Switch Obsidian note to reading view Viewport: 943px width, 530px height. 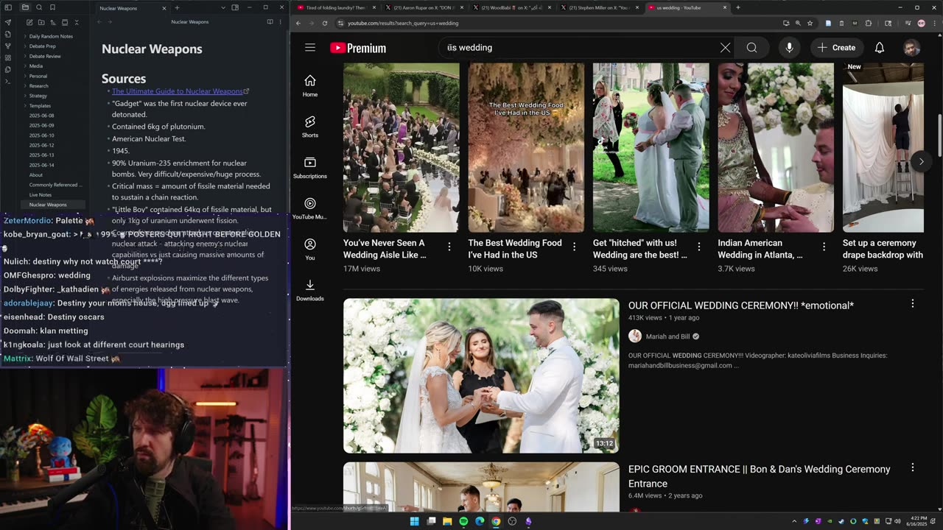coord(270,22)
